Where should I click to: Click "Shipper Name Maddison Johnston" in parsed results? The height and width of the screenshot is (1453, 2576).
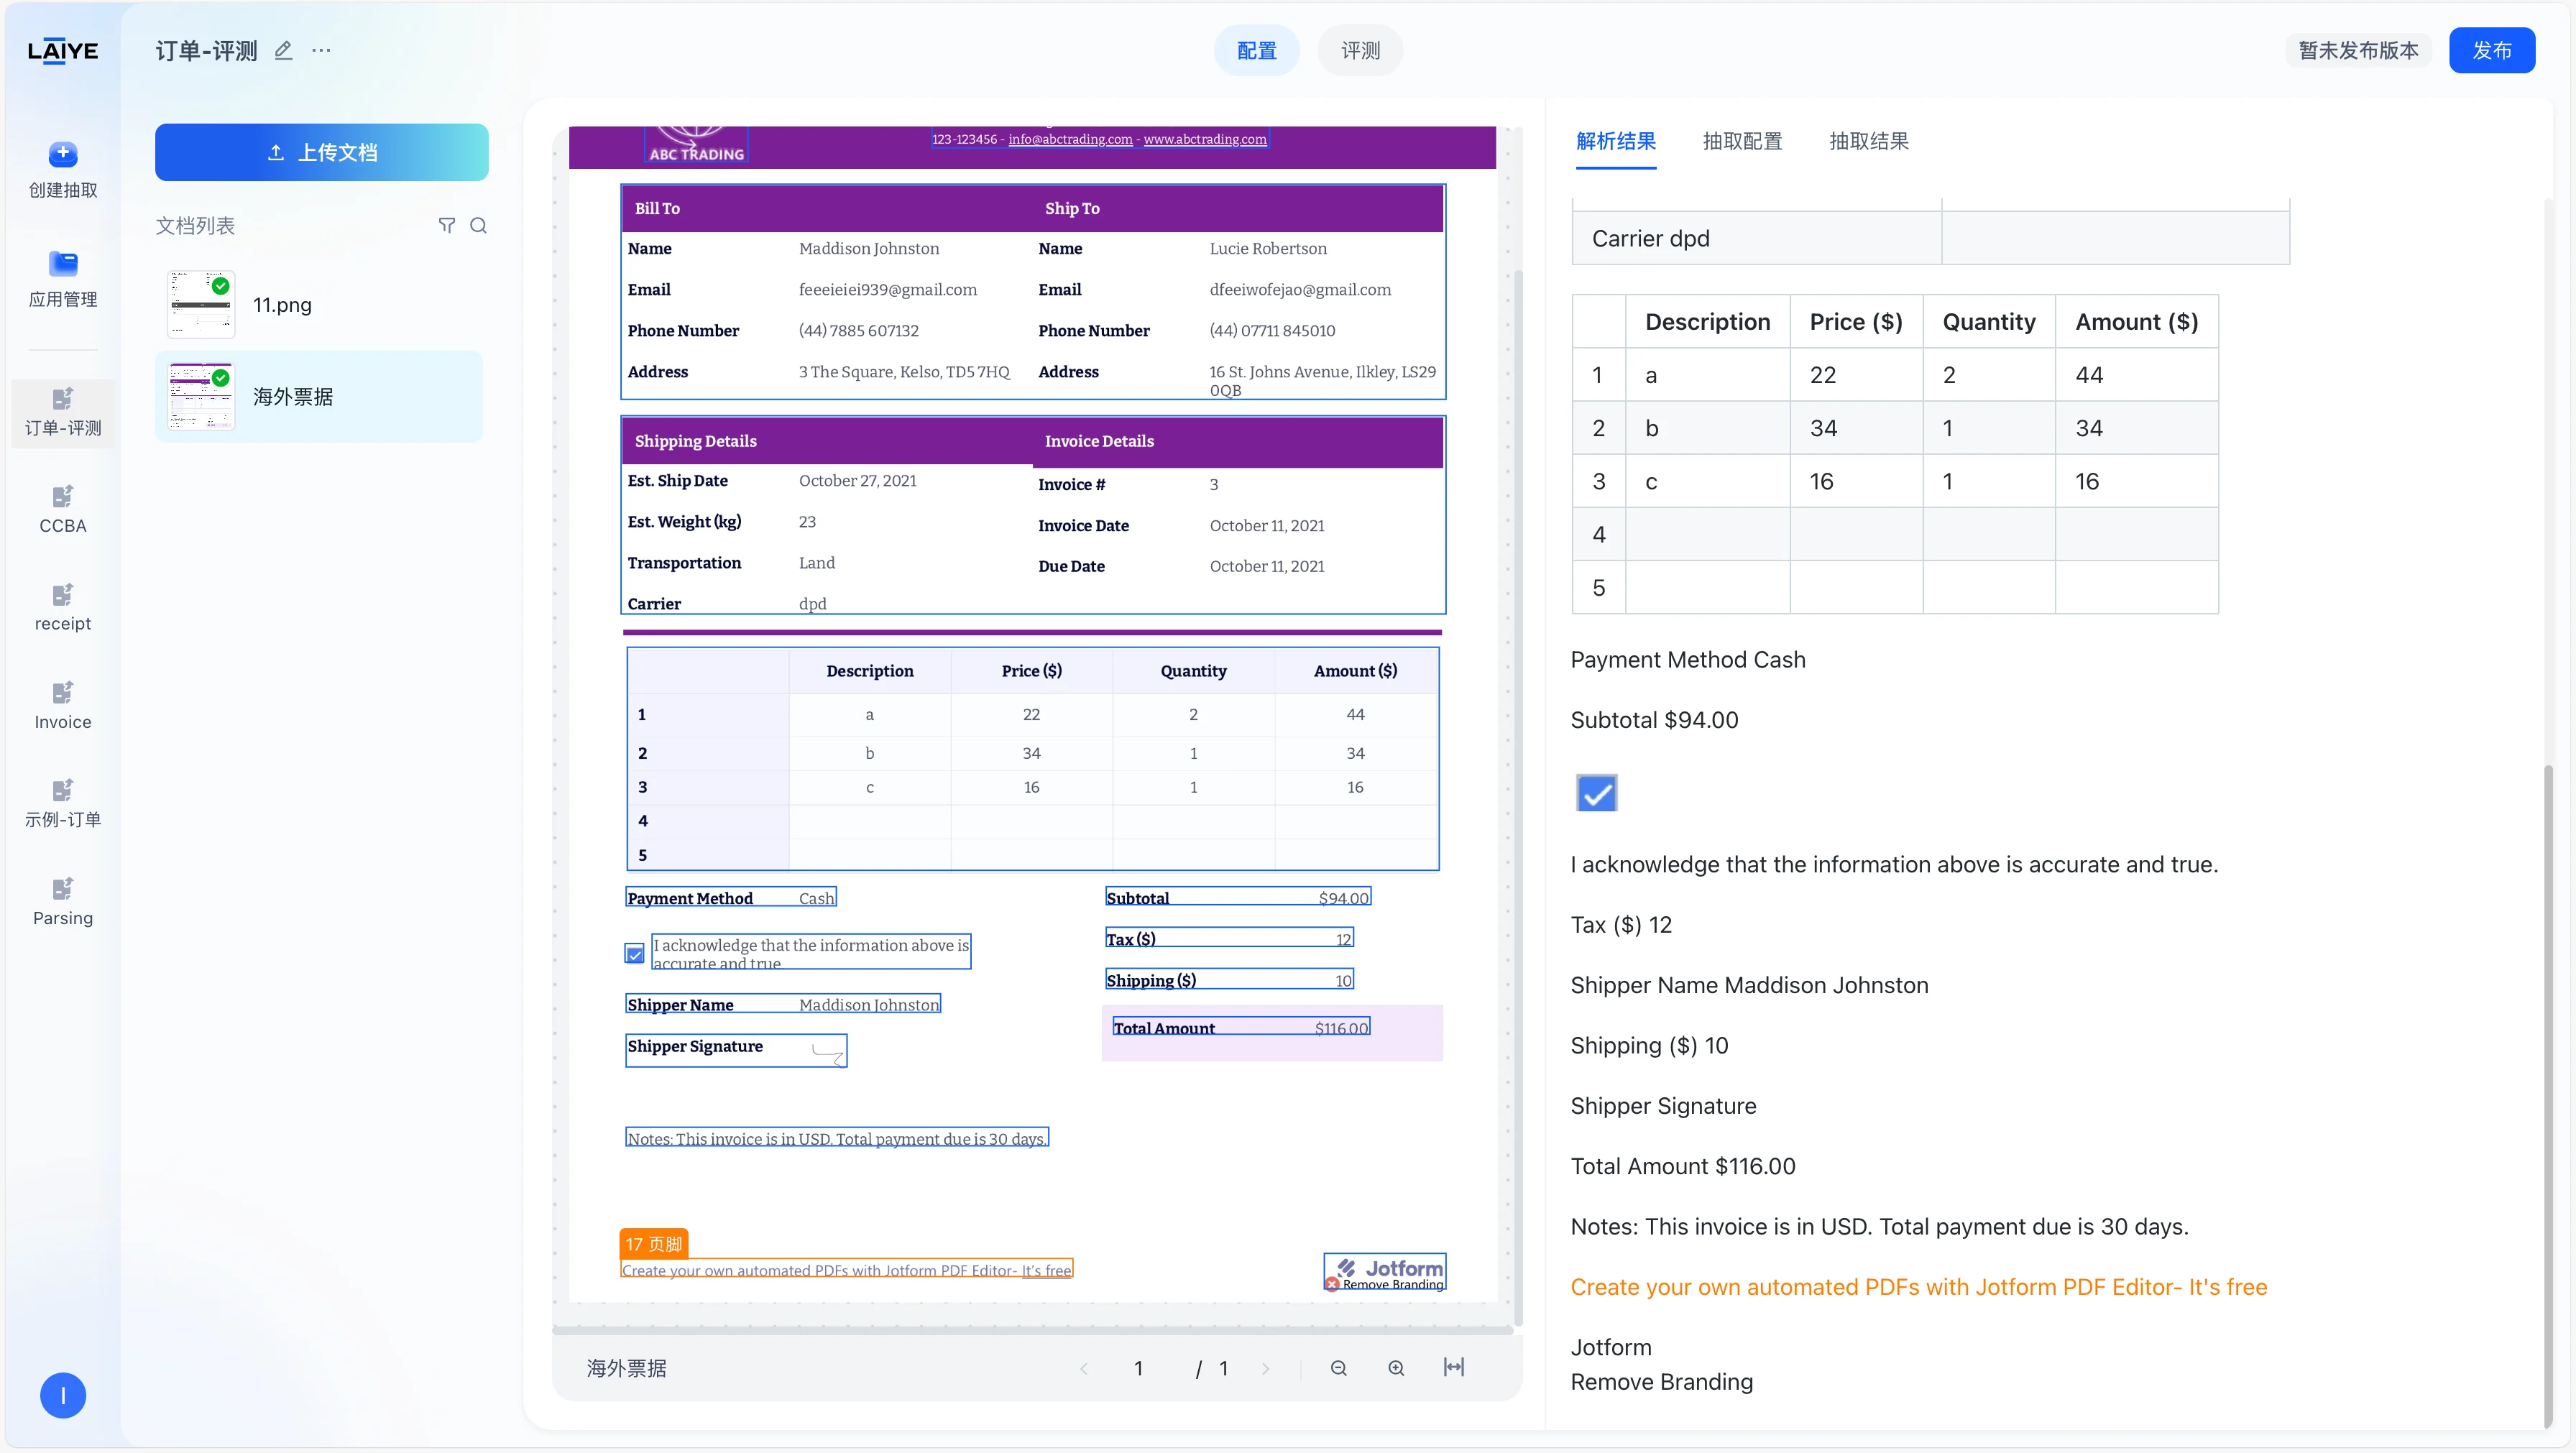(1749, 985)
